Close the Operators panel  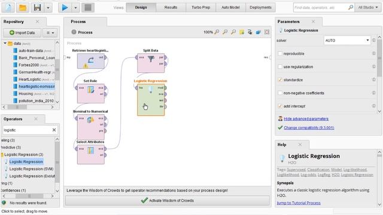coord(36,119)
